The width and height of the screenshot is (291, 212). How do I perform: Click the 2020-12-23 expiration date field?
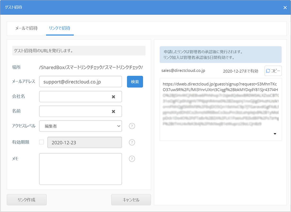tap(84, 143)
